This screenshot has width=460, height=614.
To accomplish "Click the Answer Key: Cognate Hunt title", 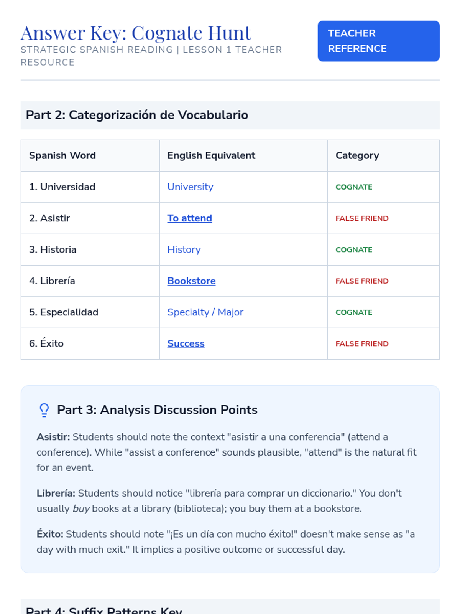I will [x=136, y=33].
